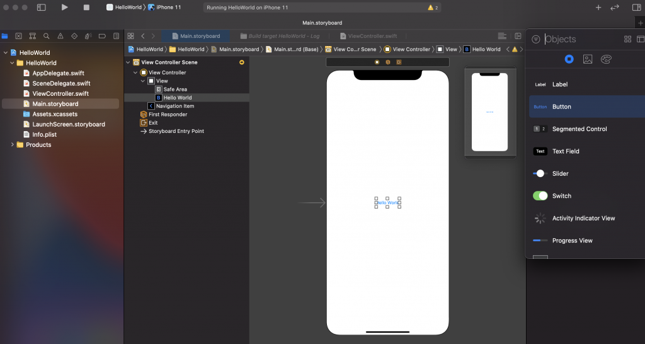Open Info.plist file
Image resolution: width=645 pixels, height=344 pixels.
point(45,135)
